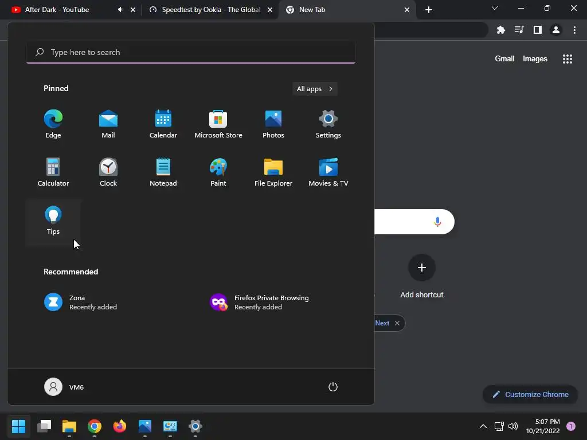The width and height of the screenshot is (587, 440).
Task: Open Photos app on the taskbar
Action: pos(145,426)
